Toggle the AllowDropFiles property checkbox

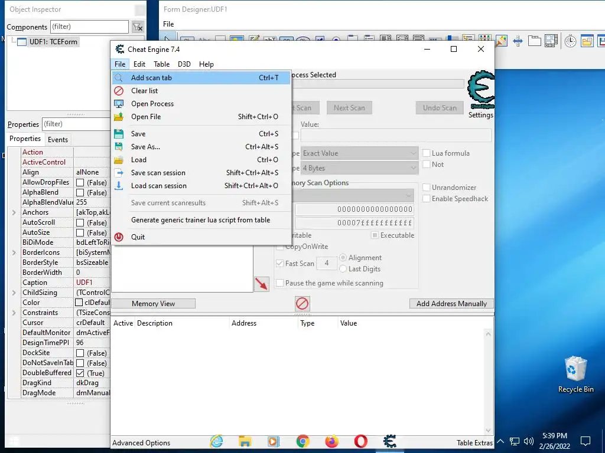pyautogui.click(x=80, y=183)
